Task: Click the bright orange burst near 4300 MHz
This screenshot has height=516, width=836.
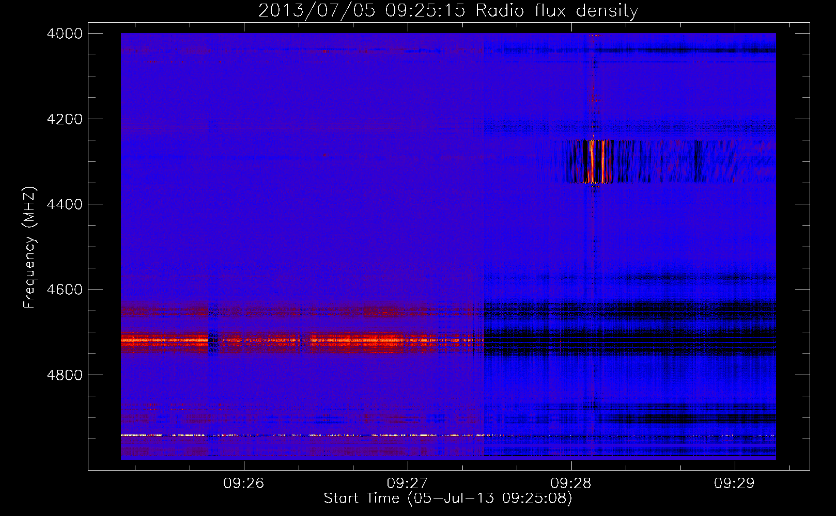Action: (597, 162)
